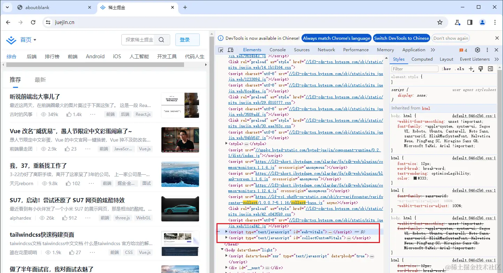Open a new browser tab
Image resolution: width=503 pixels, height=273 pixels.
[x=185, y=7]
